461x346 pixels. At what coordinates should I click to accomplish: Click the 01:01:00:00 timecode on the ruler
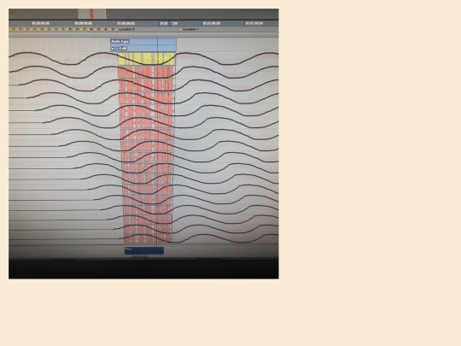[x=212, y=23]
